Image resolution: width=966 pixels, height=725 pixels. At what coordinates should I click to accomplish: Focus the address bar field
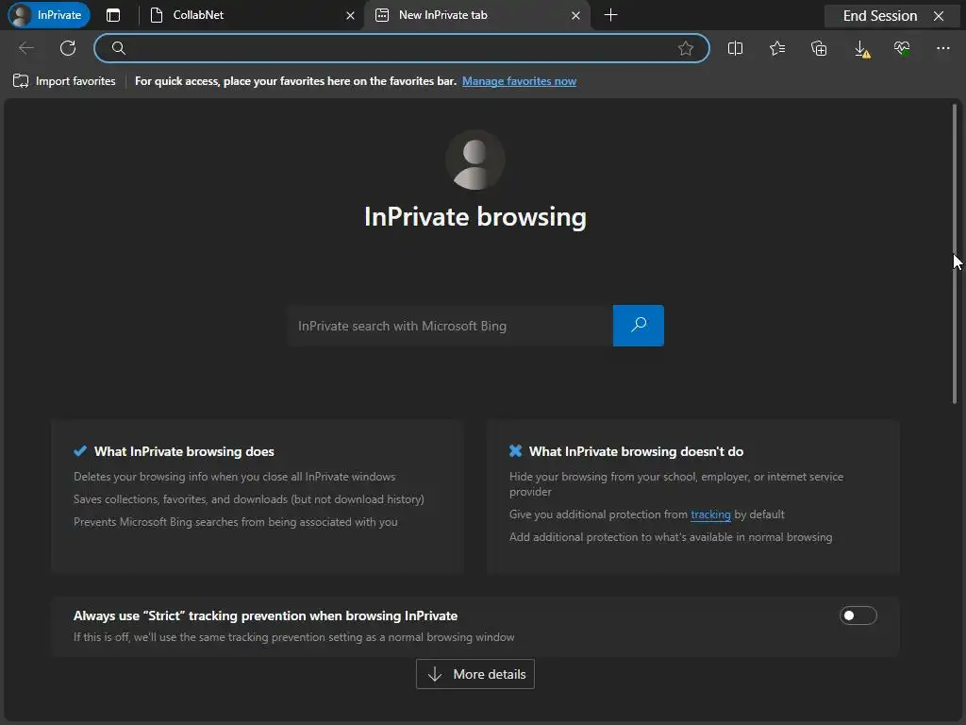pyautogui.click(x=401, y=48)
